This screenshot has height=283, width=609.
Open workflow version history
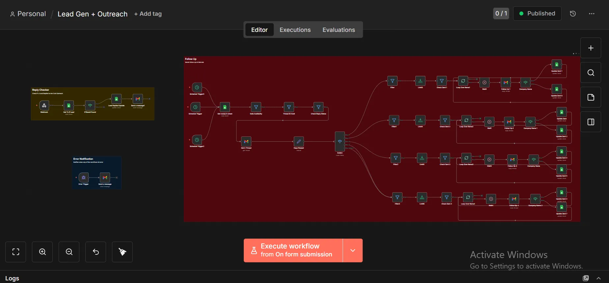point(573,13)
